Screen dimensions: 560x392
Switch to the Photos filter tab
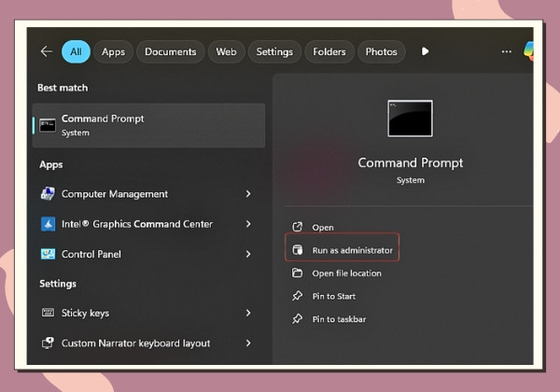click(381, 51)
